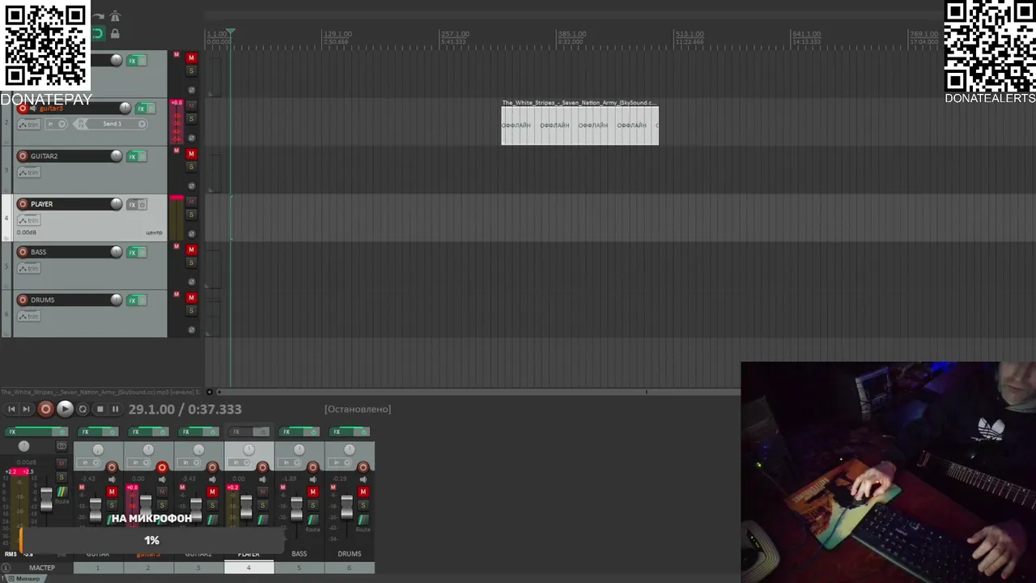Unmute GUITAR2 track in track panel

click(x=192, y=154)
